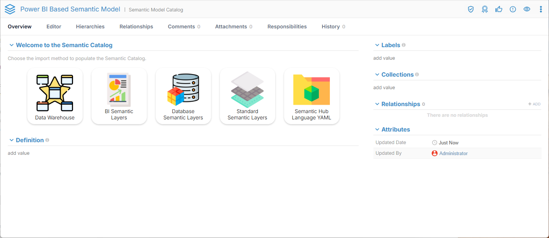Viewport: 549px width, 238px height.
Task: Collapse the Attributes panel
Action: [377, 130]
